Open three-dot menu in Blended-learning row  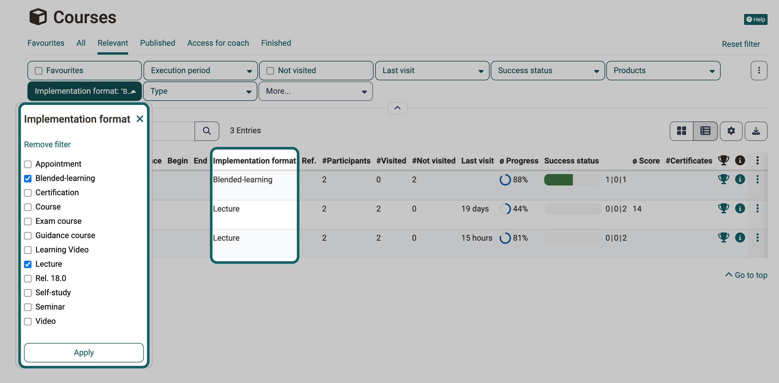click(x=757, y=179)
